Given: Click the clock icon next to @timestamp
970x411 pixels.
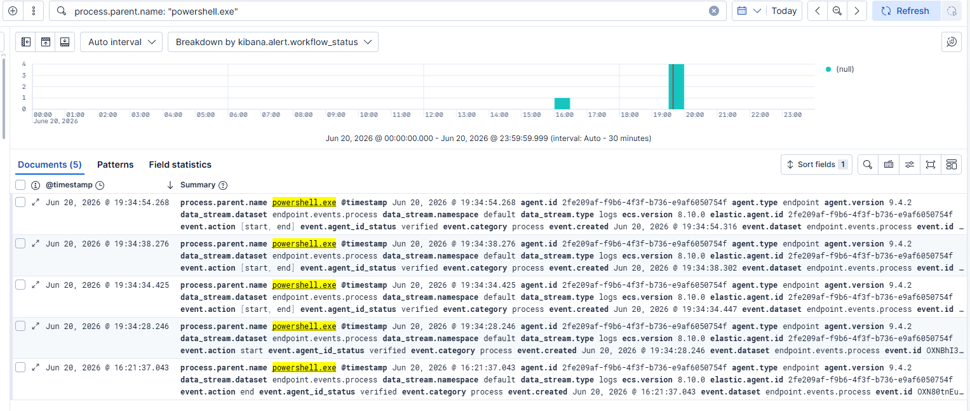Looking at the screenshot, I should coord(100,185).
